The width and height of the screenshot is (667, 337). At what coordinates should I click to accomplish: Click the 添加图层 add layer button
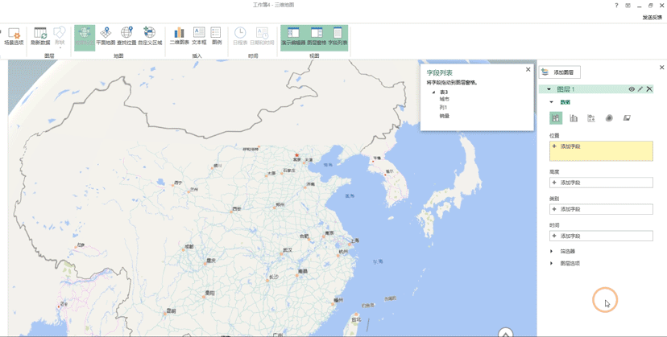pos(559,72)
